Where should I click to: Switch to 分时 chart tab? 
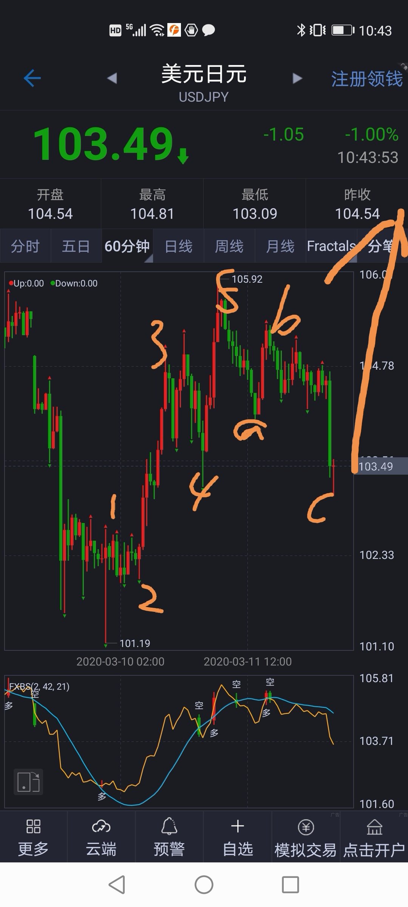(x=25, y=246)
